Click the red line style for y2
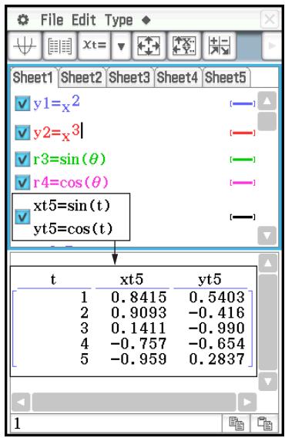 pos(243,133)
